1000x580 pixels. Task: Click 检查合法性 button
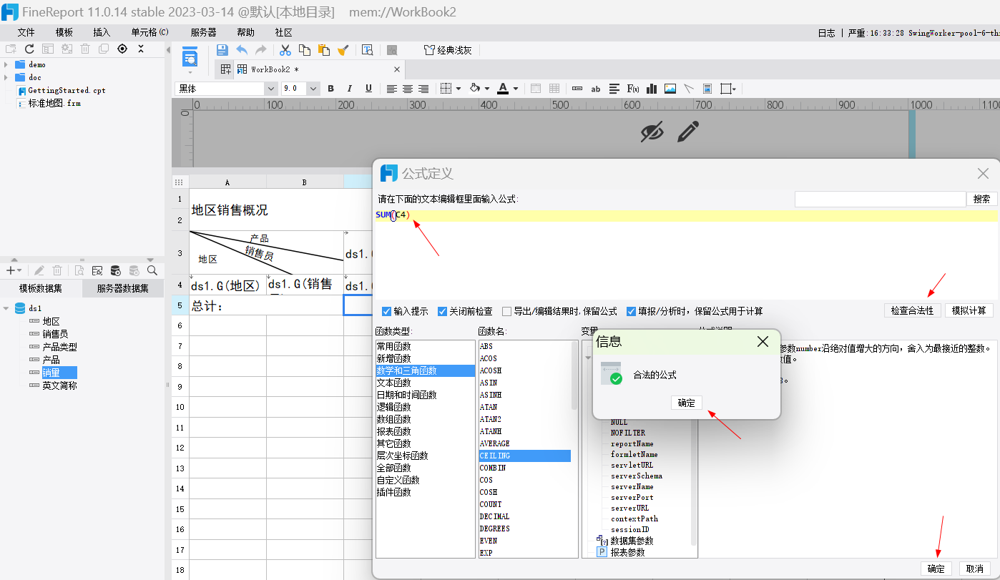click(912, 310)
